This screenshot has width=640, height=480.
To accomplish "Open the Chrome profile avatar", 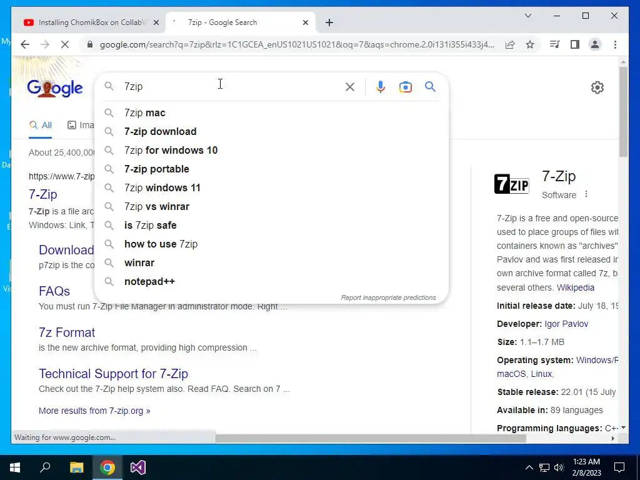I will (x=595, y=44).
